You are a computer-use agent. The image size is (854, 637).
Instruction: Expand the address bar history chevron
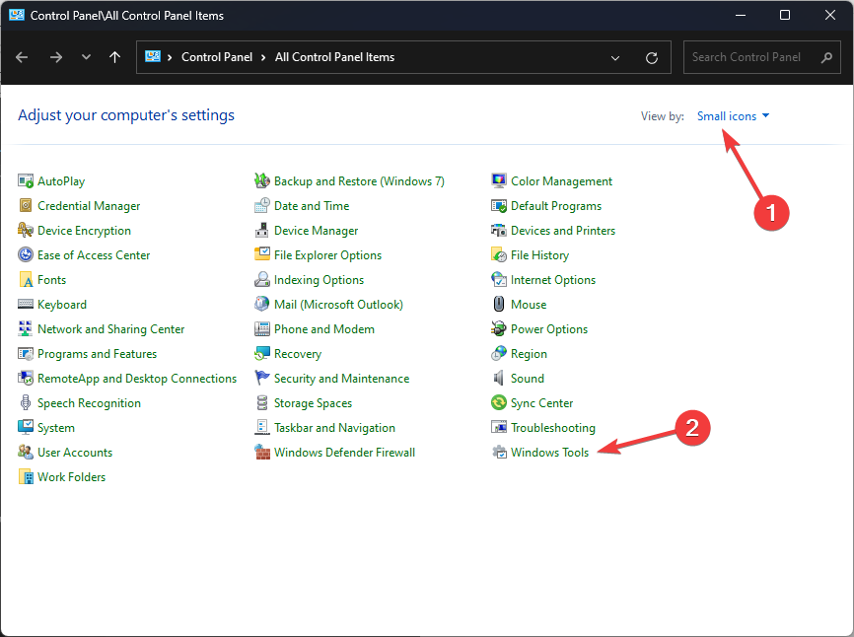(615, 58)
